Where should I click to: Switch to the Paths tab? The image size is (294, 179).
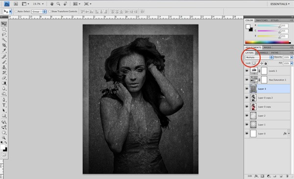(x=275, y=53)
